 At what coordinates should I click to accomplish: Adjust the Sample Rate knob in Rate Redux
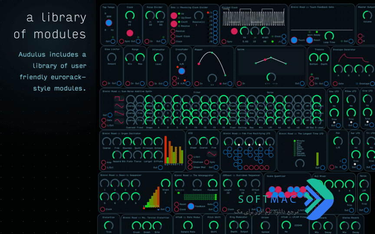[x=188, y=225]
